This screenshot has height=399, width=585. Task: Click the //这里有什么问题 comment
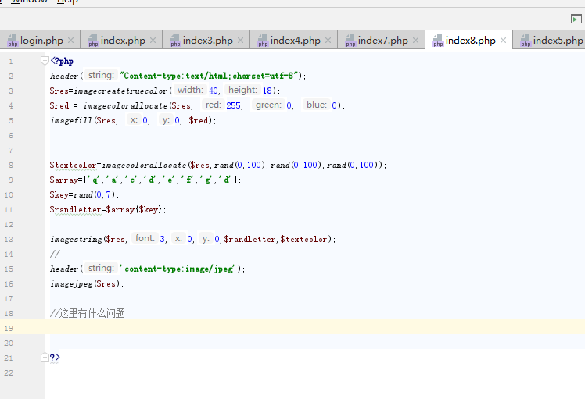pyautogui.click(x=88, y=313)
